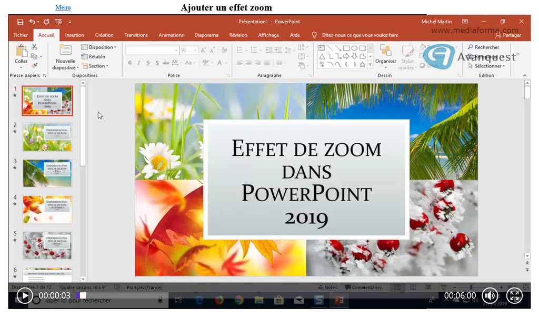
Task: Click the video progress bar
Action: pos(237,296)
